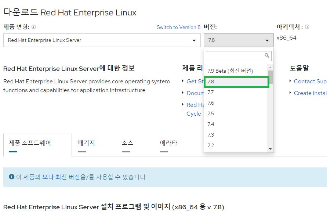Viewport: 327px width, 217px height.
Task: Choose version 7.6 from the list
Action: [236, 103]
